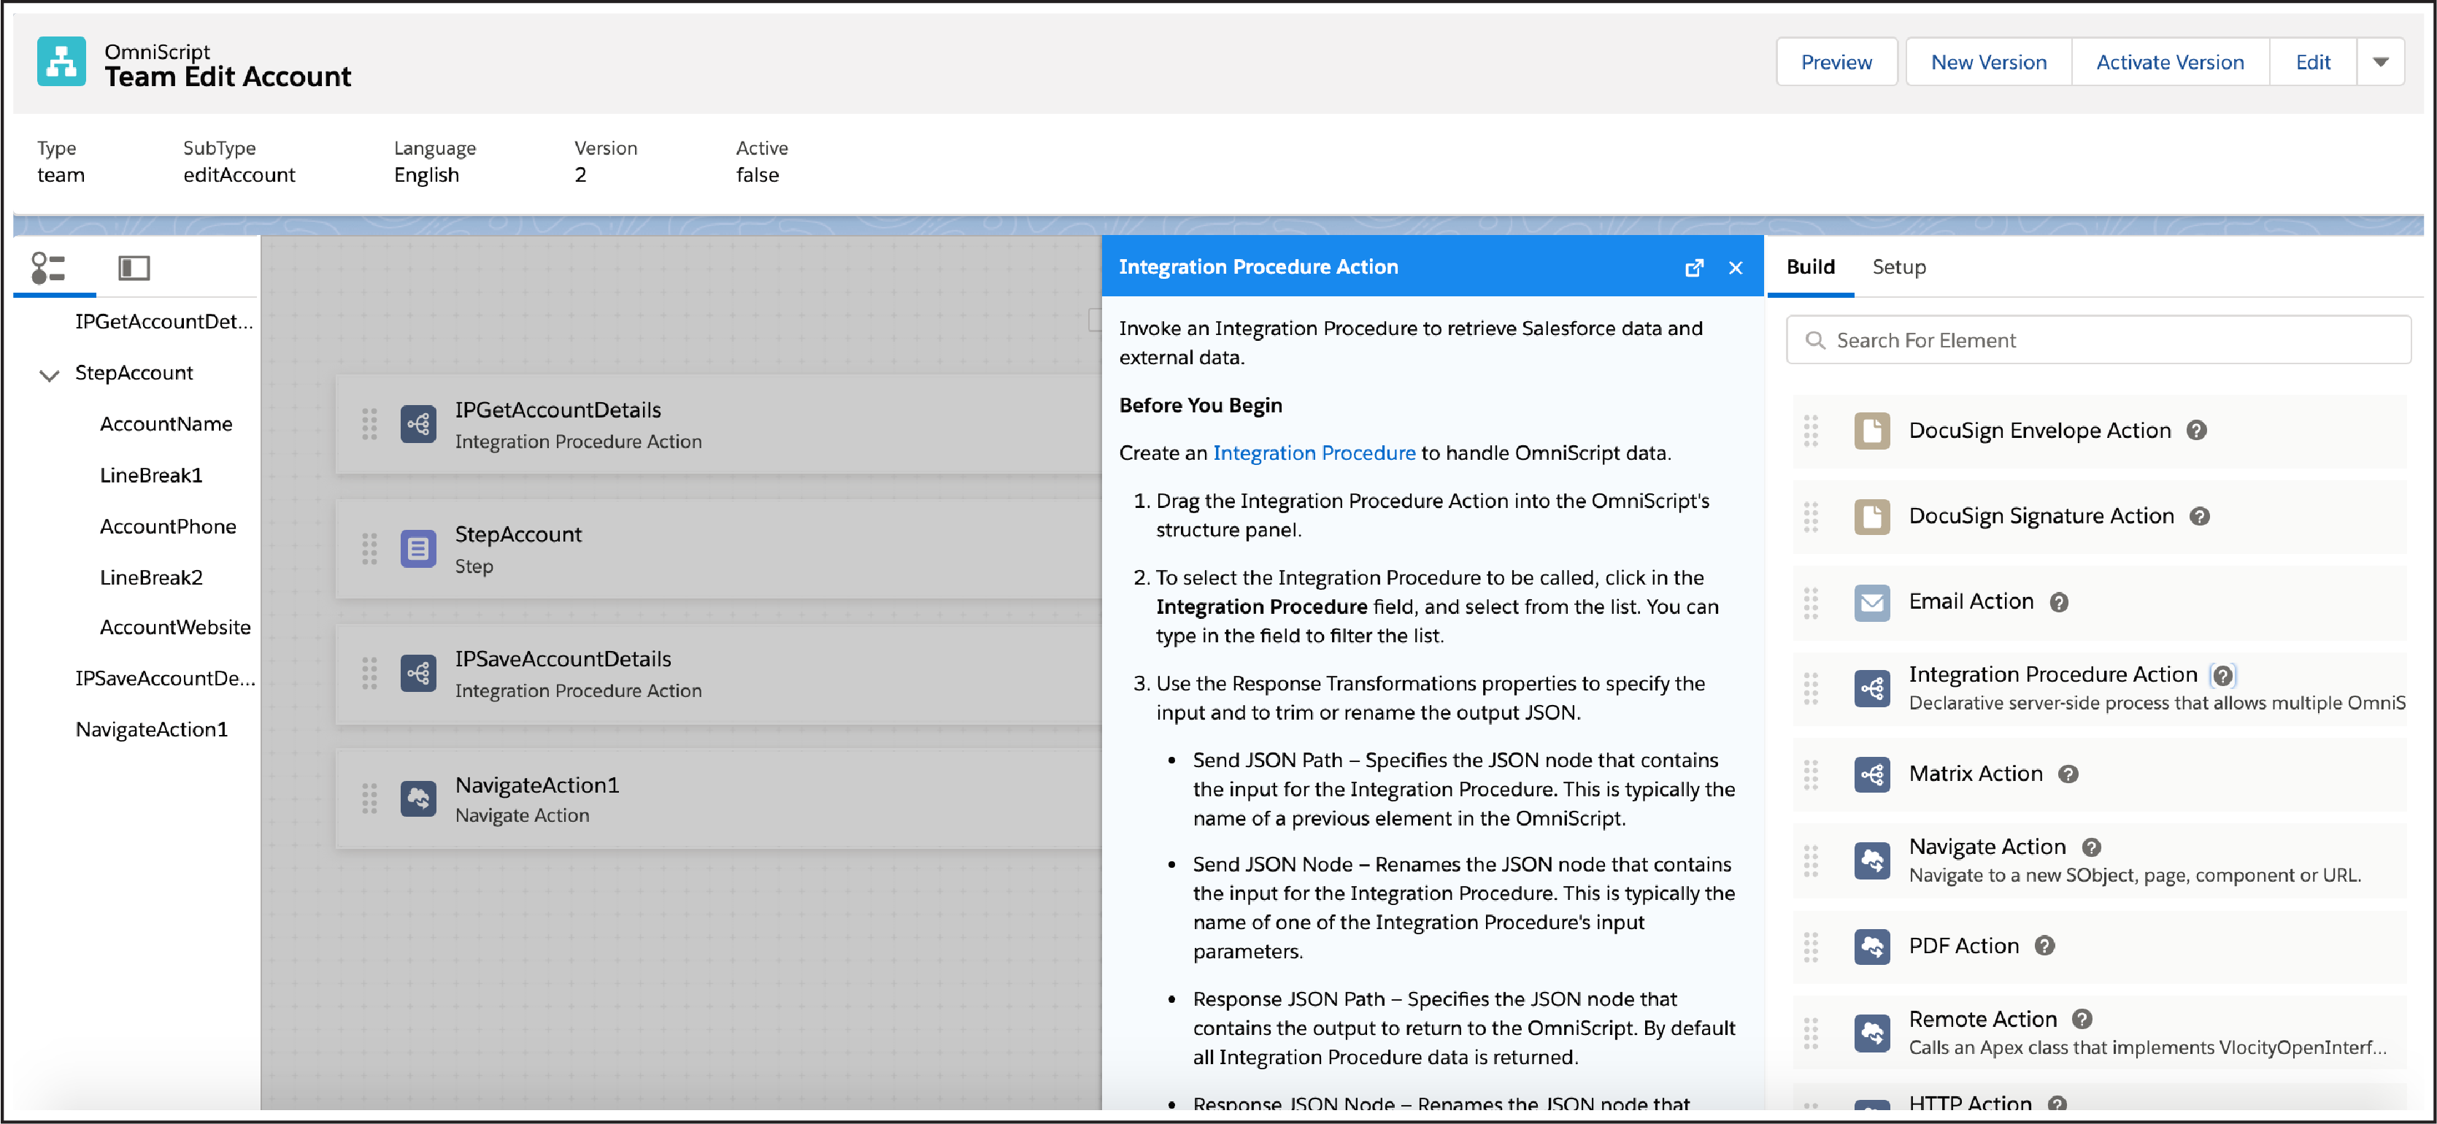
Task: Click help icon beside Navigate Action
Action: pos(2092,847)
